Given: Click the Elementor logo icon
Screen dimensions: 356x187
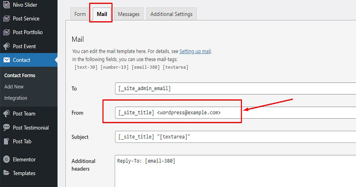Looking at the screenshot, I should click(x=6, y=159).
